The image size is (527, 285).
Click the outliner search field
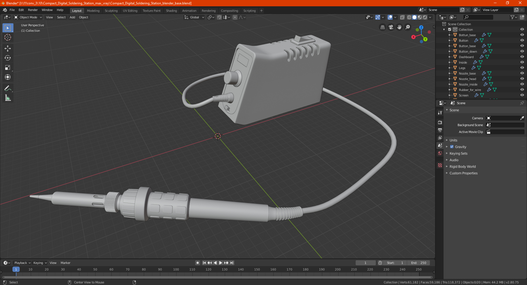(478, 17)
